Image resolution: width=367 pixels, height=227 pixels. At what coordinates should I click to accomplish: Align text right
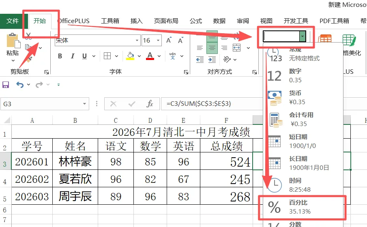pyautogui.click(x=224, y=48)
